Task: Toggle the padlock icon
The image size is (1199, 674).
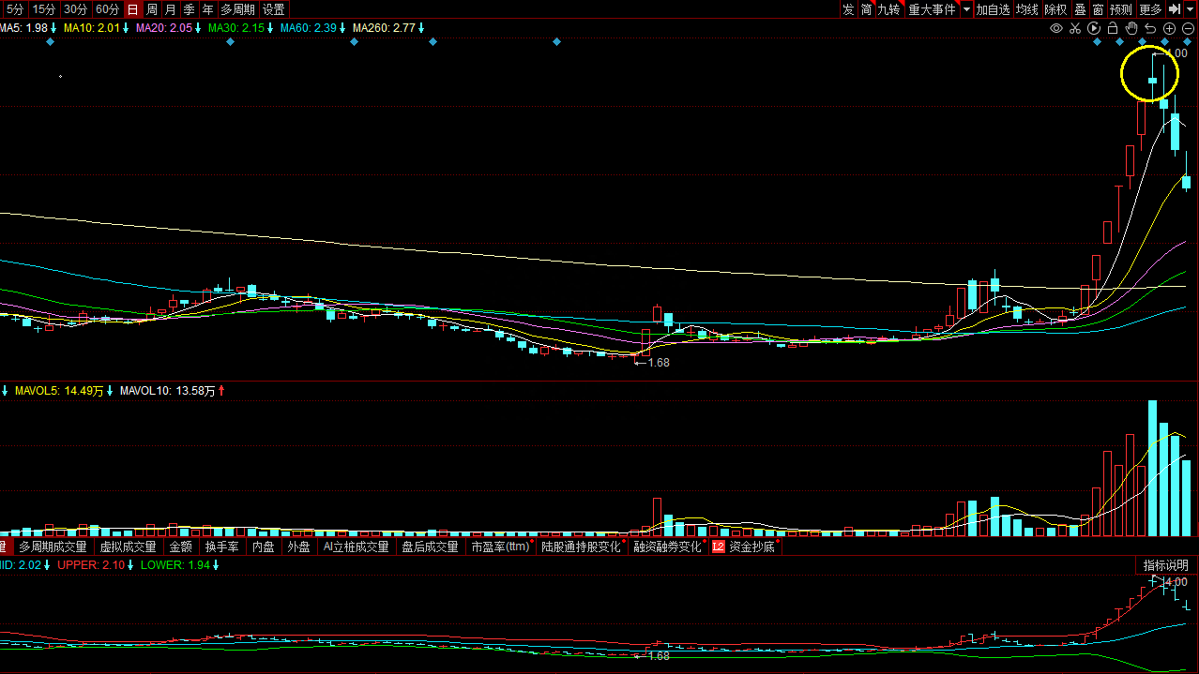Action: pyautogui.click(x=1113, y=28)
